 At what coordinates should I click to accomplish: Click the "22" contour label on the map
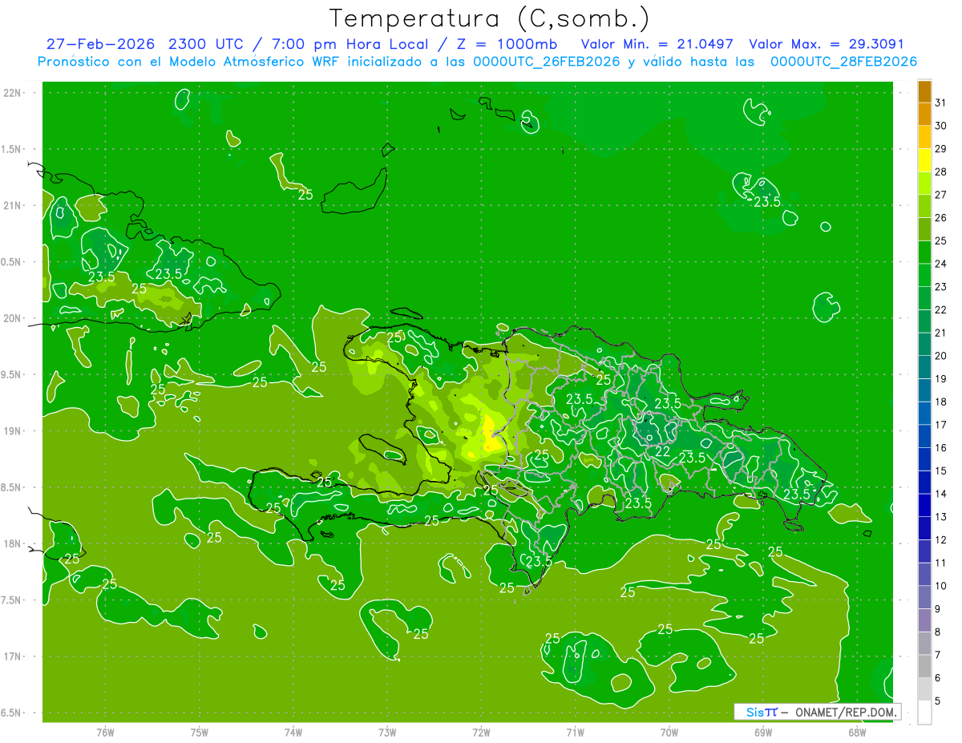[663, 452]
